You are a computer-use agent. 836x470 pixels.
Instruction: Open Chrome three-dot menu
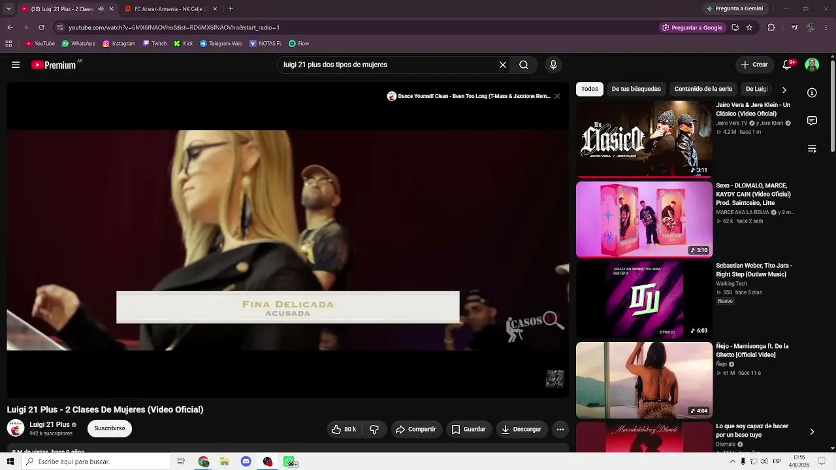point(826,27)
